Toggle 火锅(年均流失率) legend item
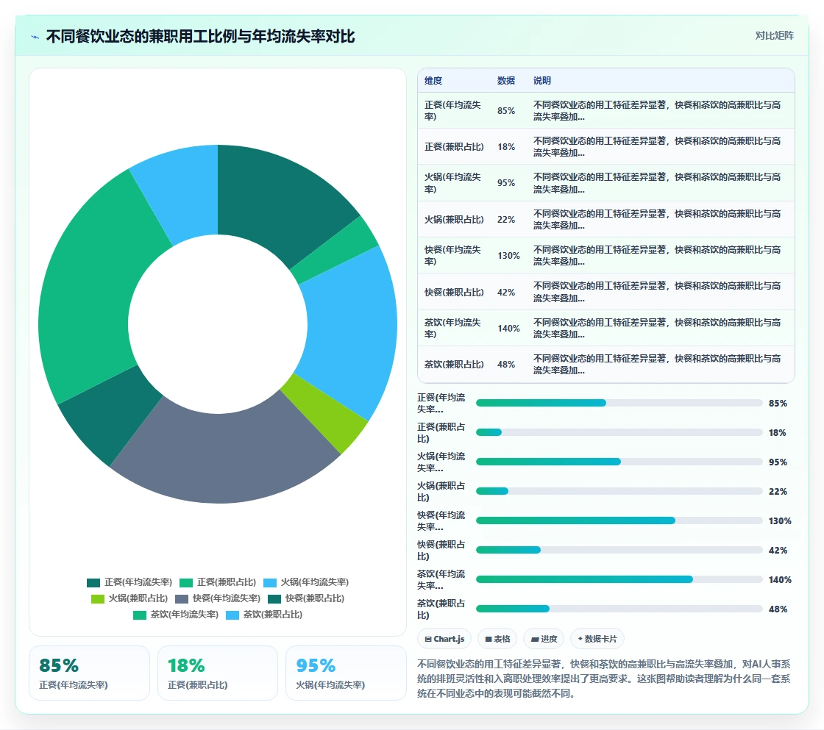The height and width of the screenshot is (730, 824). click(306, 582)
